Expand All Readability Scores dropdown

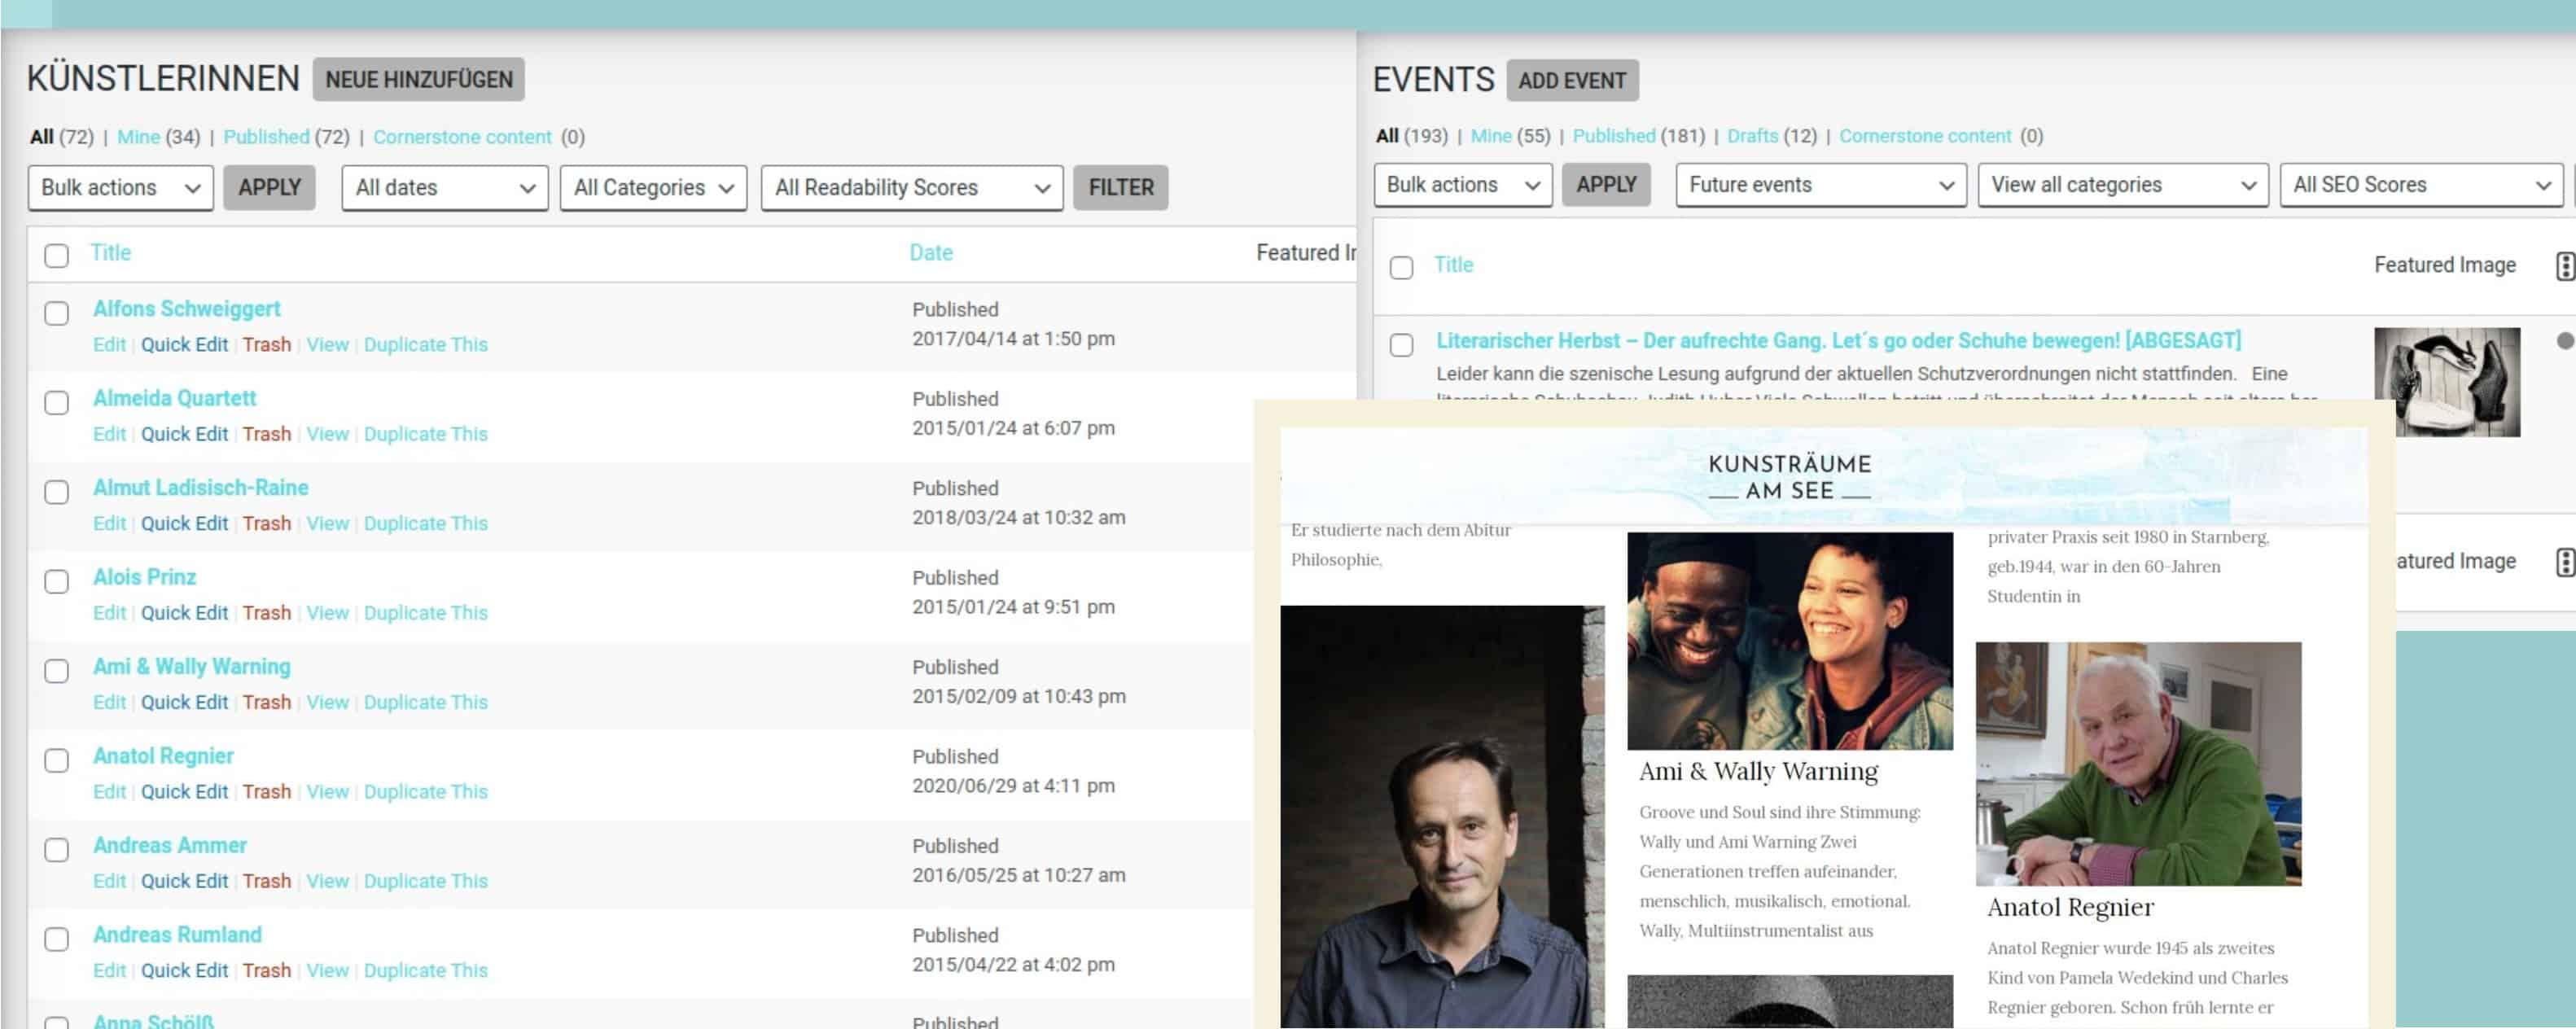pos(911,187)
